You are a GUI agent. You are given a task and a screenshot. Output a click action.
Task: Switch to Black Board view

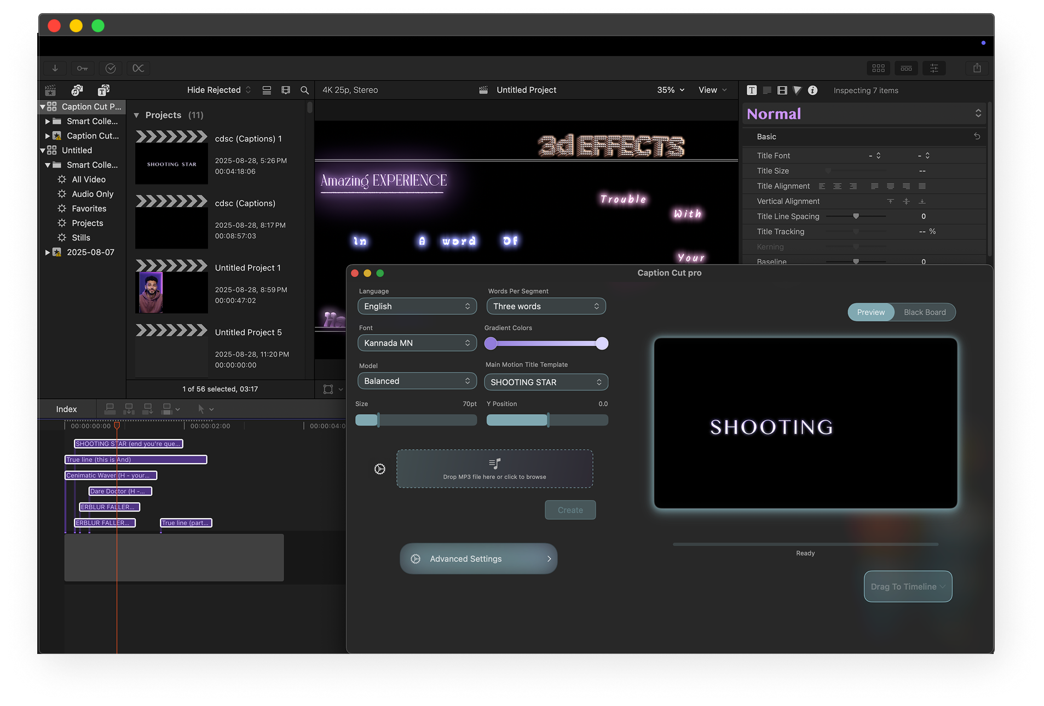(924, 312)
